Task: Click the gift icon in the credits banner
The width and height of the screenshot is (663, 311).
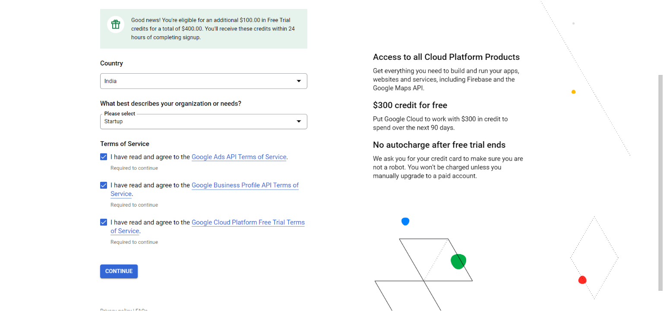Action: (x=115, y=25)
